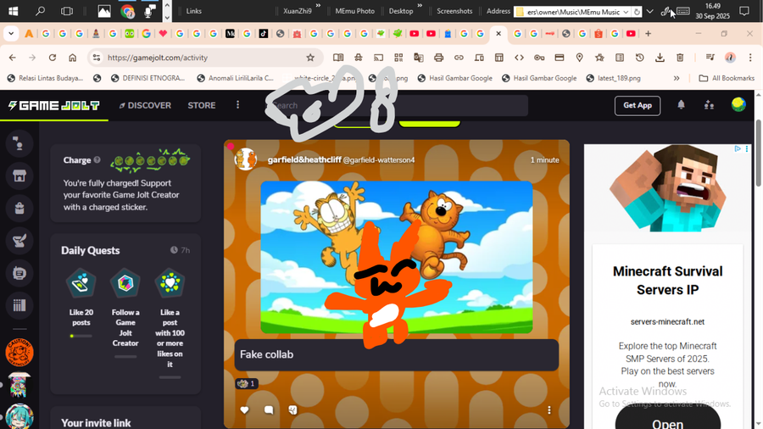
Task: Bookmark this page with star icon
Action: tap(310, 58)
